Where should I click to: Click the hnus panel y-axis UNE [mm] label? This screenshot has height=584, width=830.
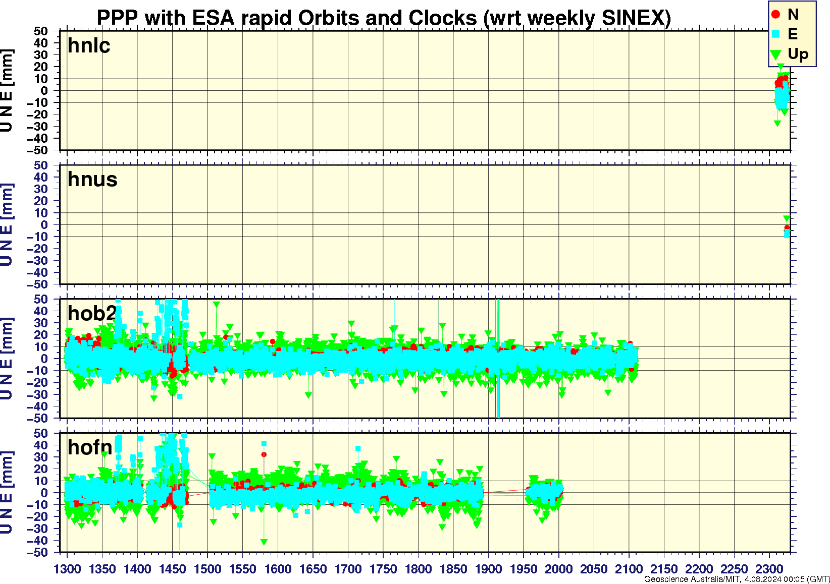click(x=7, y=224)
